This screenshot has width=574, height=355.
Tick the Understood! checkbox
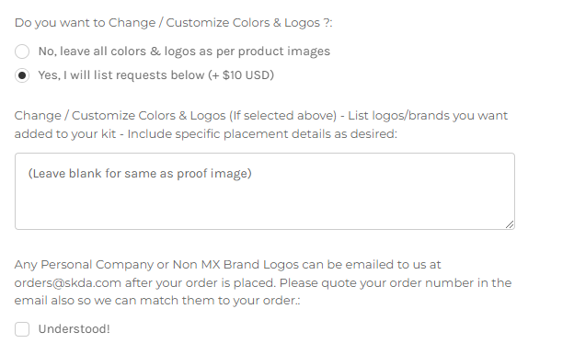tap(22, 329)
